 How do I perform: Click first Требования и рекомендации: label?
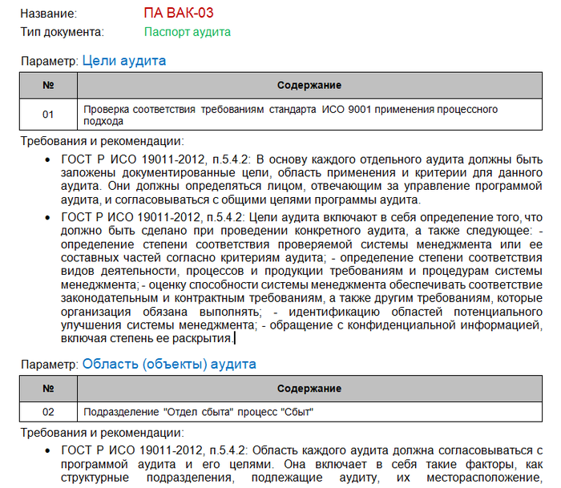[102, 141]
